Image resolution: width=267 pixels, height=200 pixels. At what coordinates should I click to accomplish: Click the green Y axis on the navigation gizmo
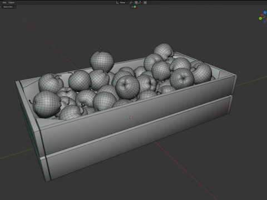click(260, 18)
